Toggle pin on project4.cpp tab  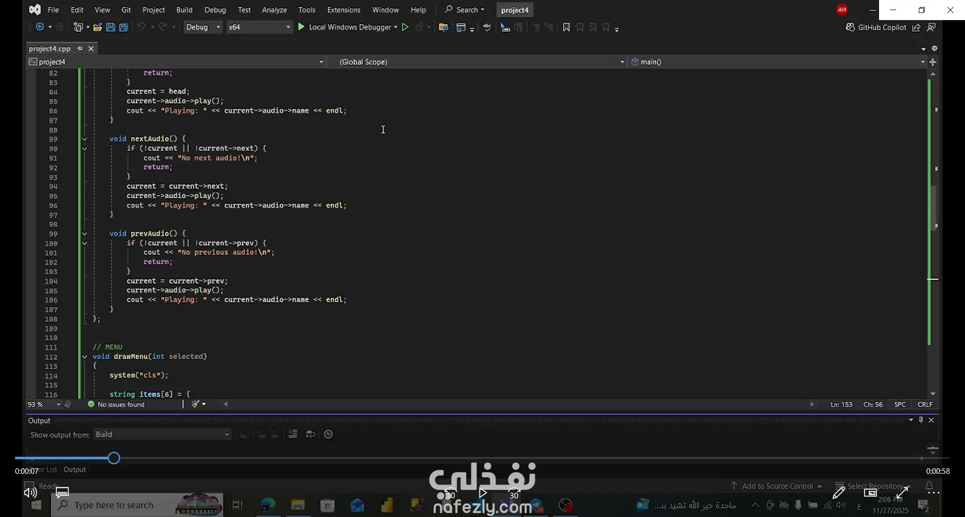click(x=79, y=49)
